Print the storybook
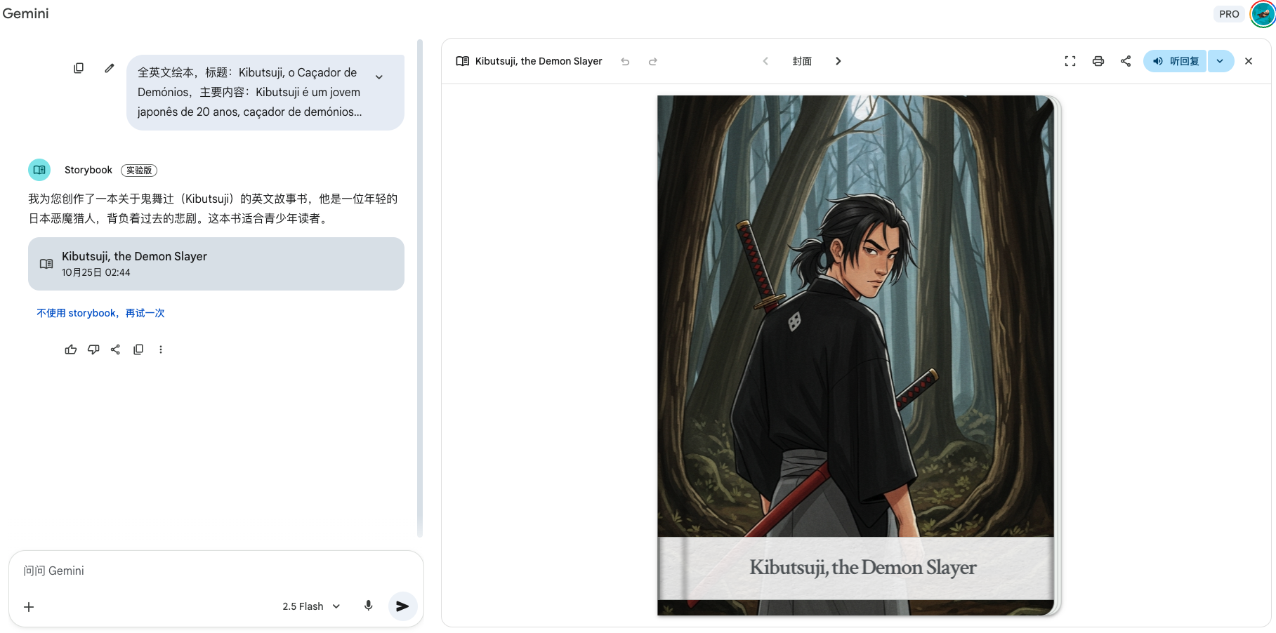This screenshot has height=633, width=1276. pos(1098,61)
